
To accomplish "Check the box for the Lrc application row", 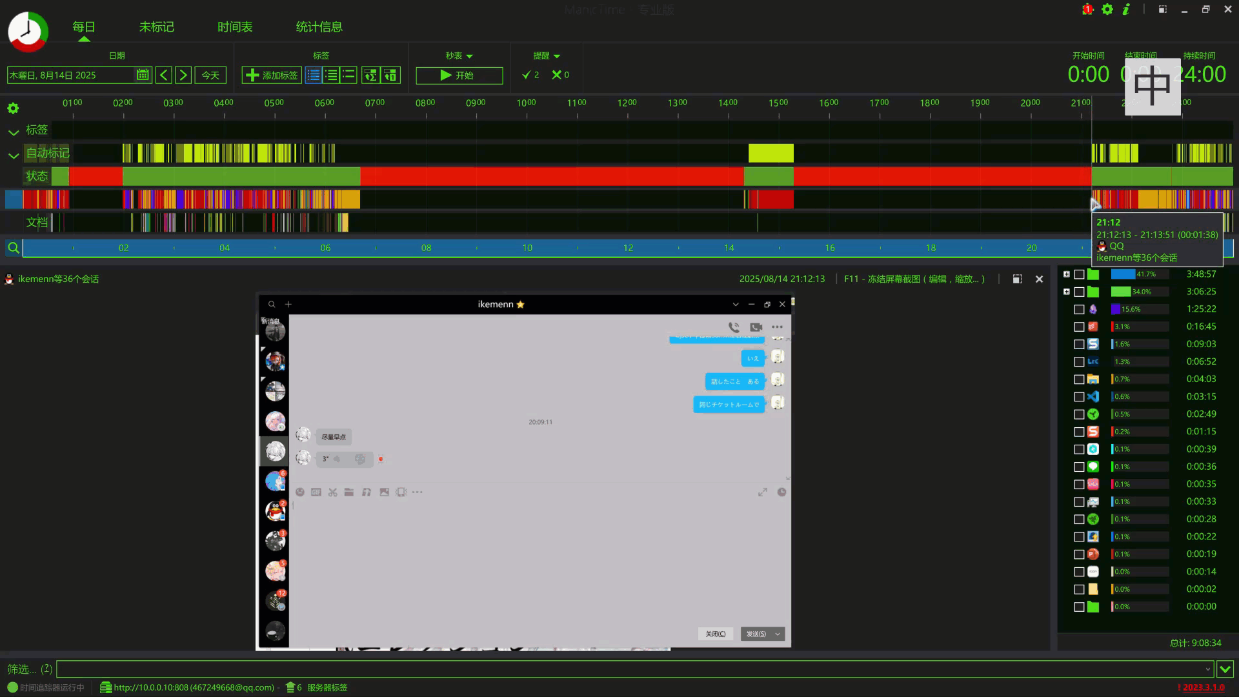I will pyautogui.click(x=1079, y=362).
